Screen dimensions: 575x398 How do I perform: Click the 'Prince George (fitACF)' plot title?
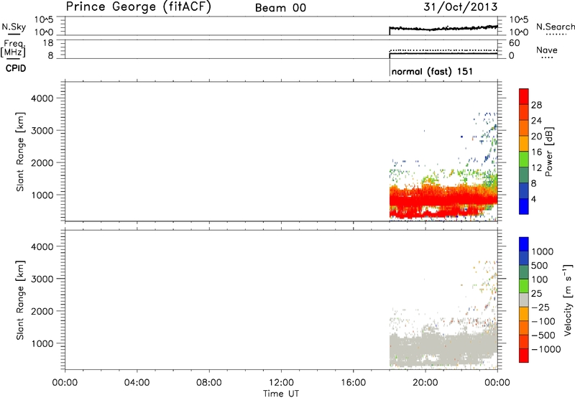click(139, 6)
